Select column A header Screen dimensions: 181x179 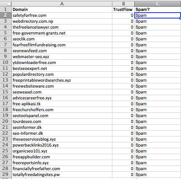pyautogui.click(x=62, y=4)
